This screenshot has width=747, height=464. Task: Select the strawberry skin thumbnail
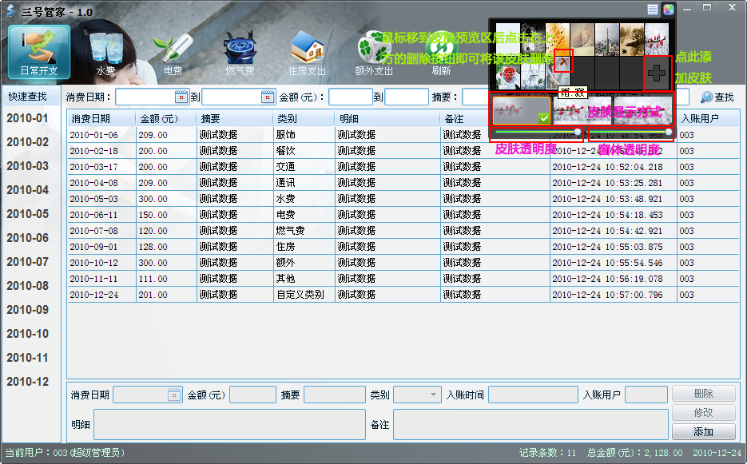coord(508,73)
